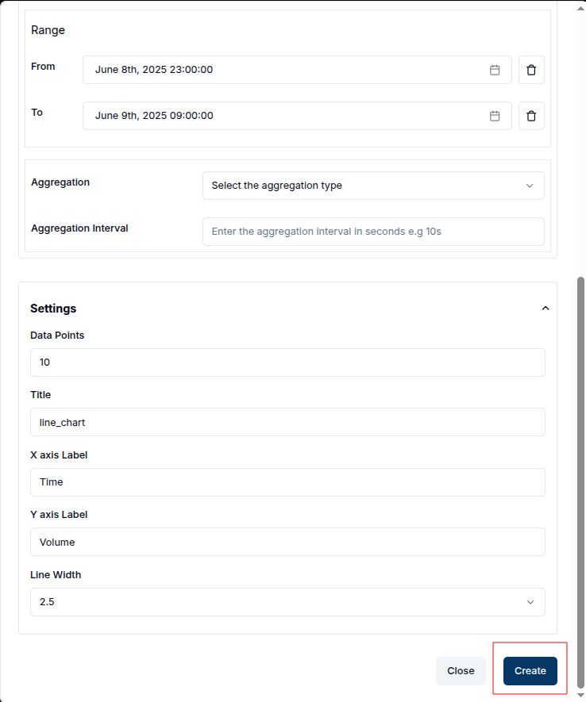Clear the From date with trash icon
The width and height of the screenshot is (586, 702).
click(x=531, y=70)
